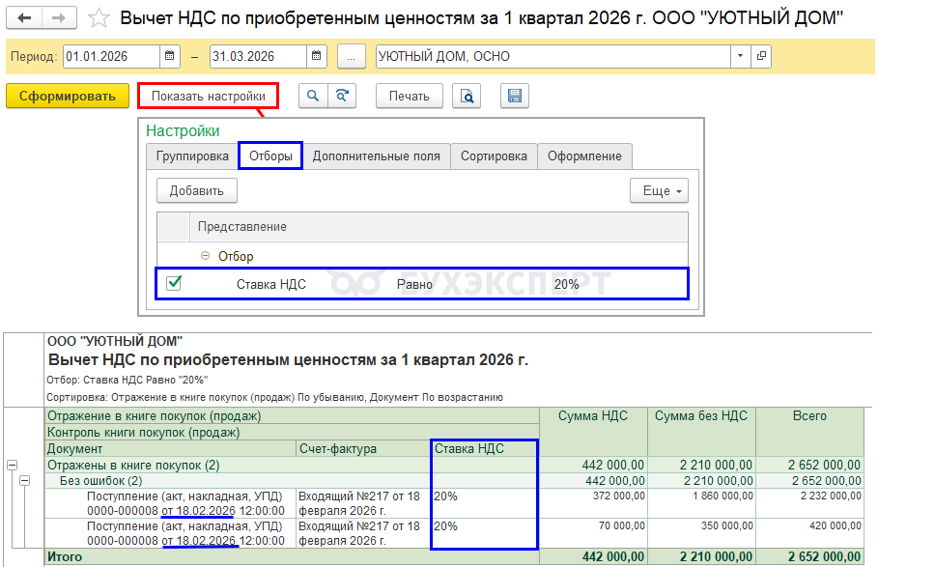Open document Поступление with sum 372 000,00
Viewport: 935px width, 567px height.
(185, 503)
